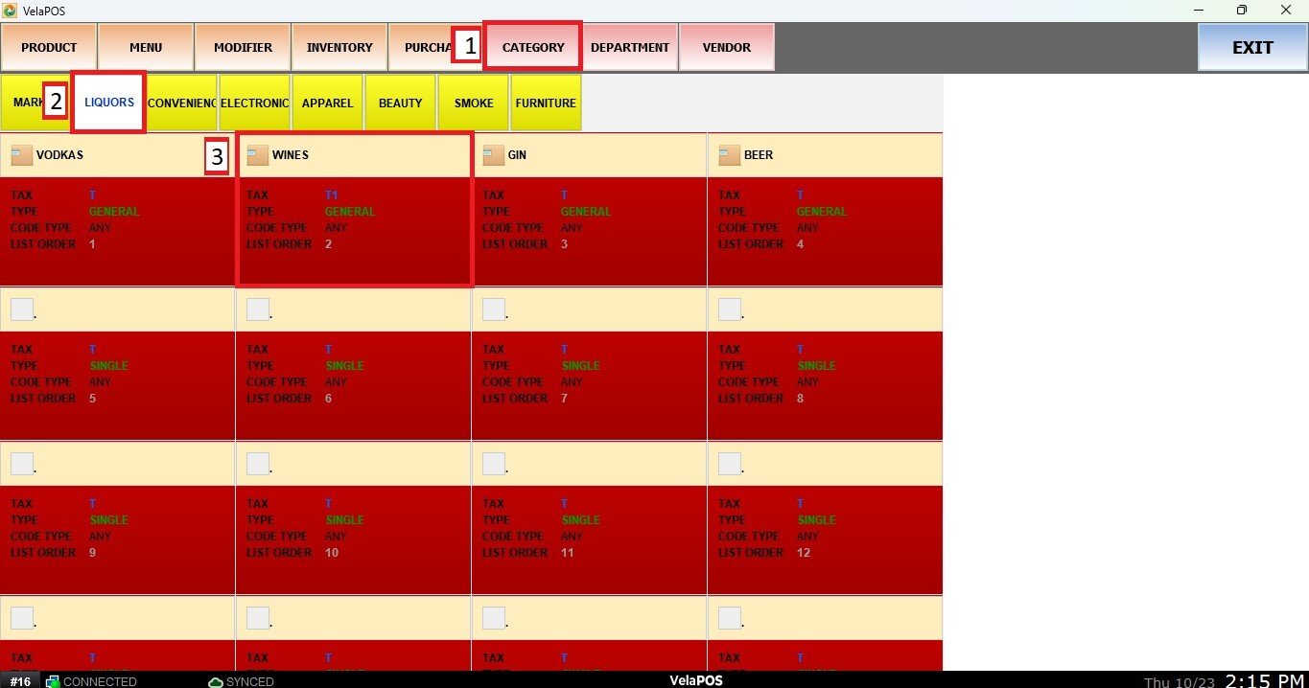Go to the VENDOR tab
The image size is (1309, 688).
pos(726,47)
